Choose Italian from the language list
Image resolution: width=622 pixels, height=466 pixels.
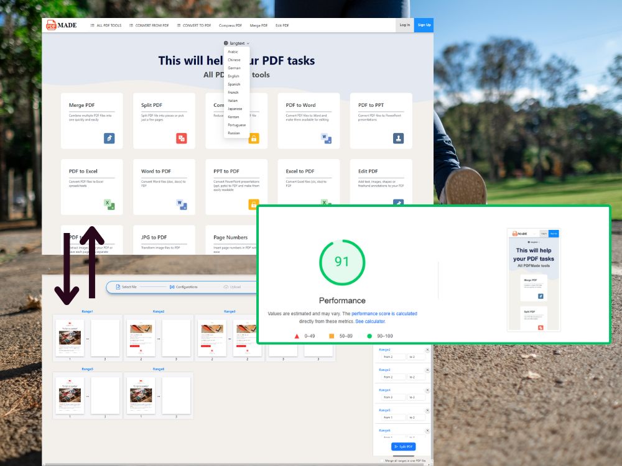pos(233,101)
